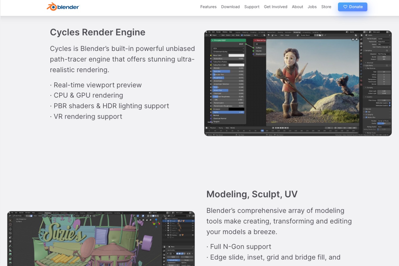Click the "Modeling, Sculpt, UV" heading
The height and width of the screenshot is (266, 399).
(252, 194)
